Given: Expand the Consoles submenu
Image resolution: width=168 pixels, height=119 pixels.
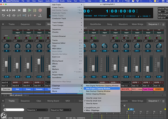Looking at the screenshot, I should click(67, 88).
